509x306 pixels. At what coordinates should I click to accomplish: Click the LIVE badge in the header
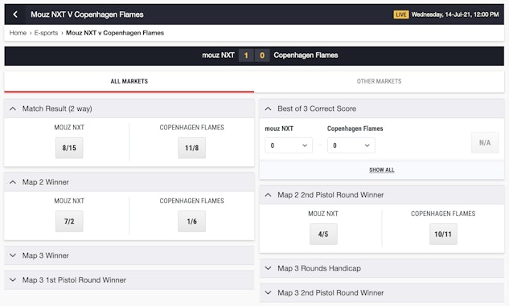tap(401, 14)
